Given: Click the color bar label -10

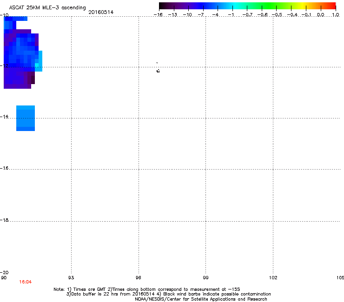Looking at the screenshot, I should tap(187, 15).
